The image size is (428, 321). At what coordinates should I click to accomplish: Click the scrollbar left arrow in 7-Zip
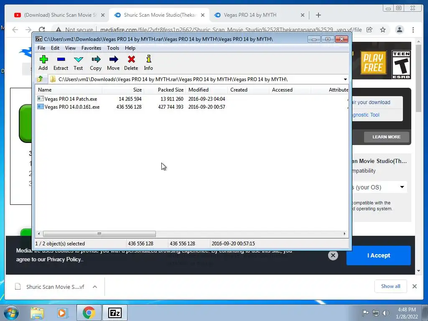click(x=39, y=234)
